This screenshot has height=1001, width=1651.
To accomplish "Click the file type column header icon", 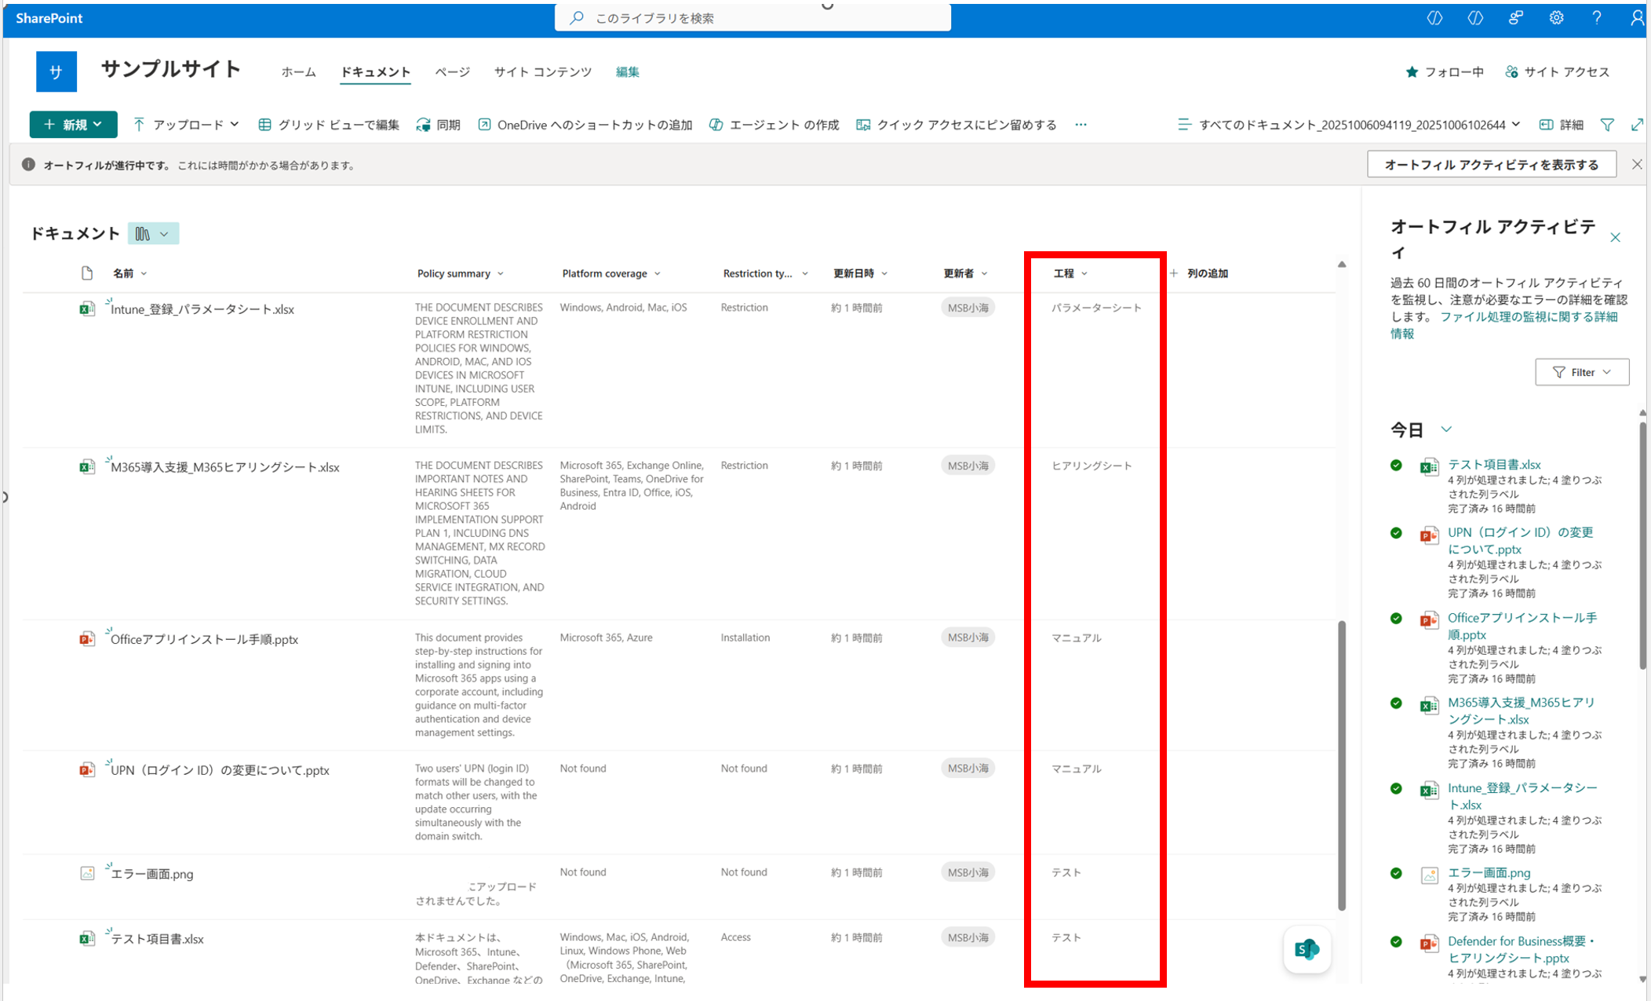I will (x=87, y=273).
